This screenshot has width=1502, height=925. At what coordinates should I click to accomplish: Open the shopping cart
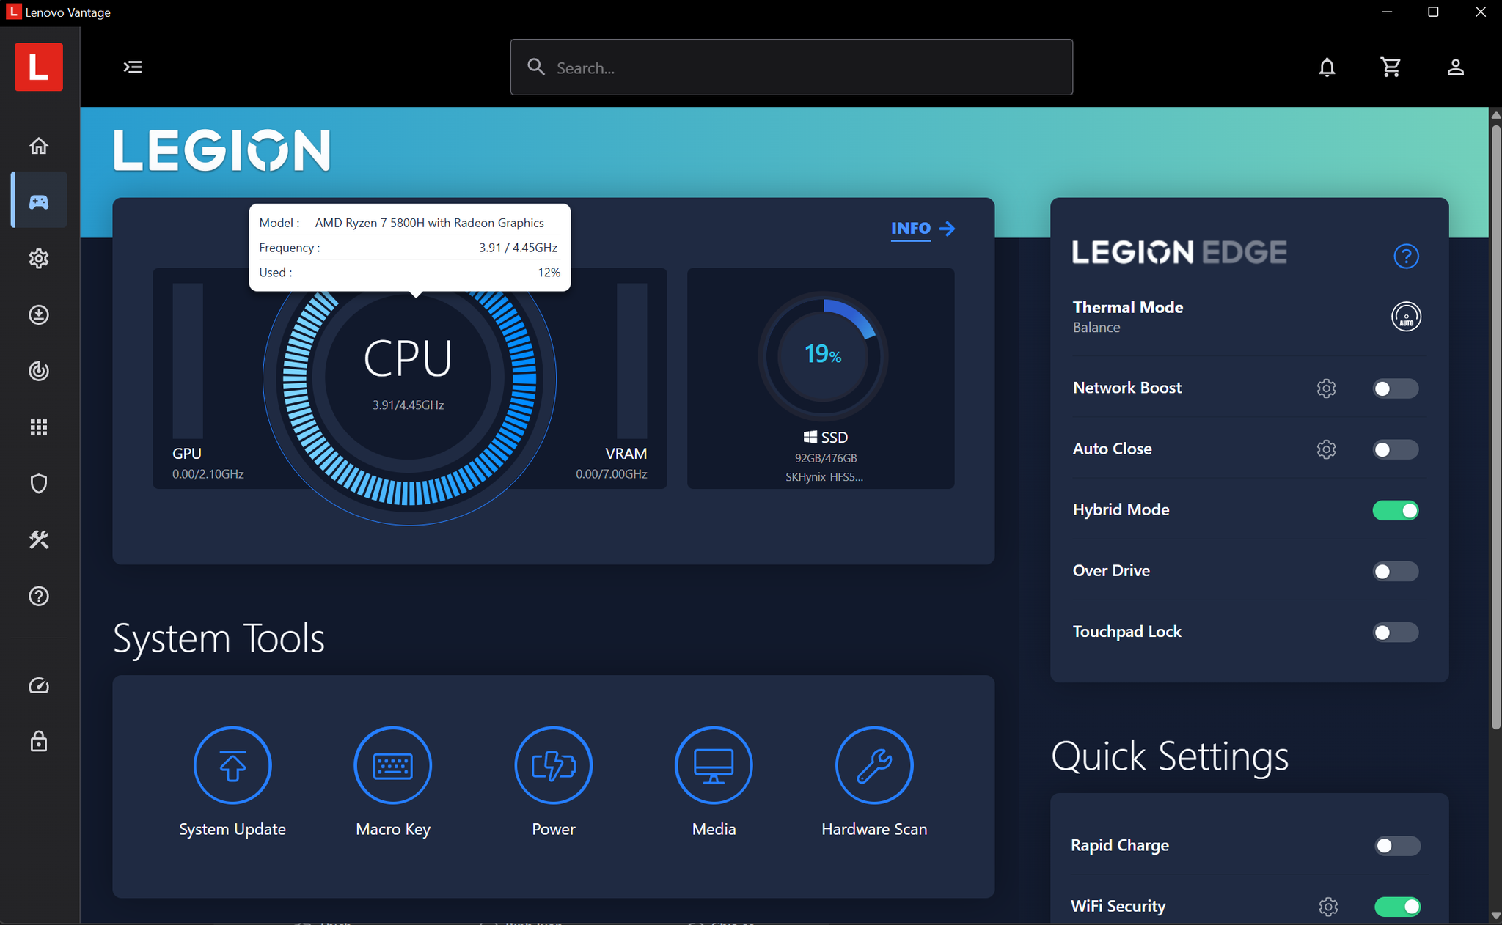[1391, 67]
